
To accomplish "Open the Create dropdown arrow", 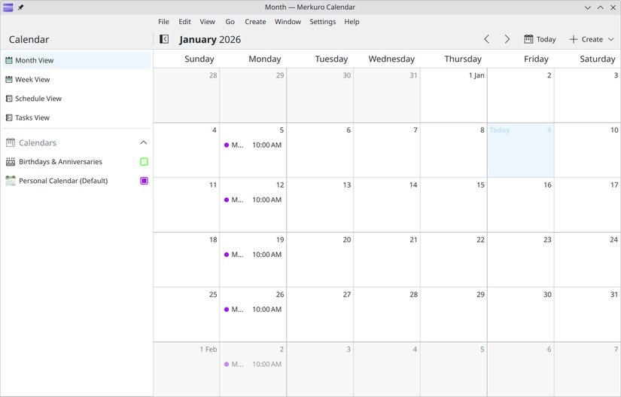I will pyautogui.click(x=611, y=39).
